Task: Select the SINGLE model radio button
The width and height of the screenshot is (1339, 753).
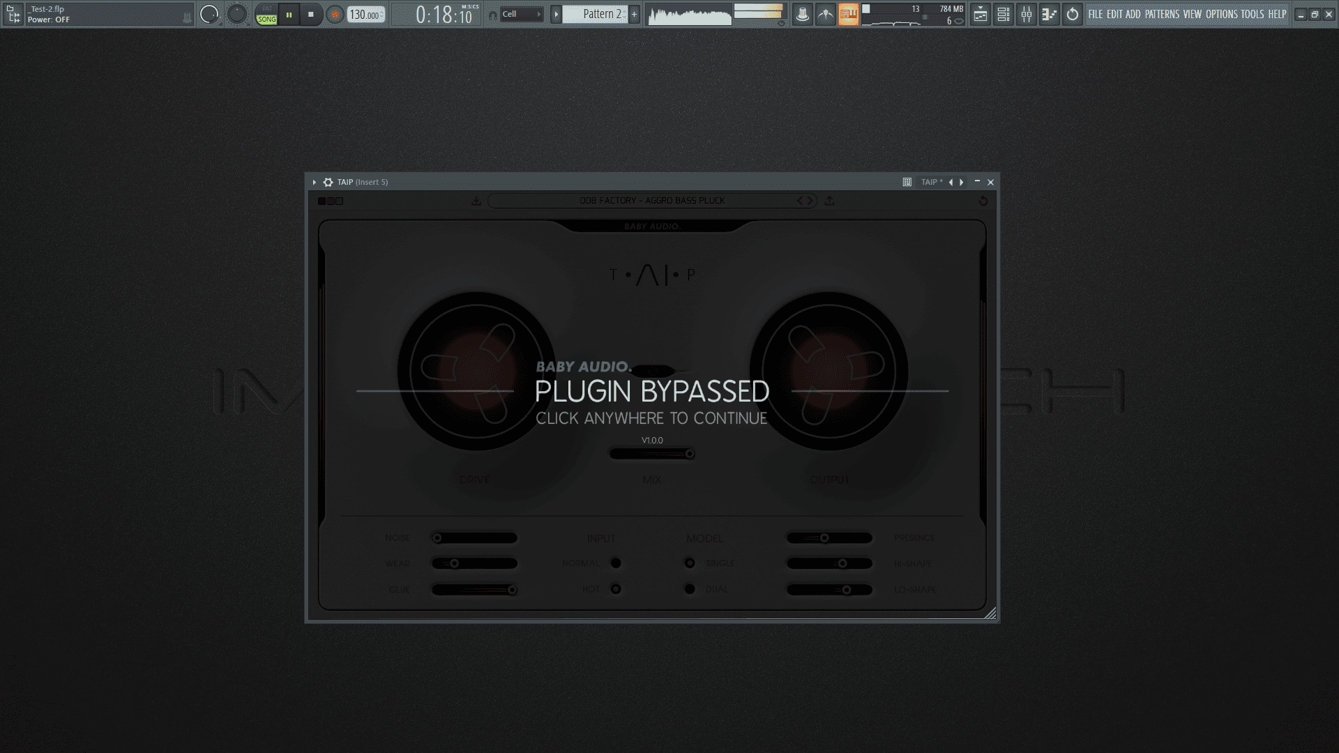Action: pos(690,563)
